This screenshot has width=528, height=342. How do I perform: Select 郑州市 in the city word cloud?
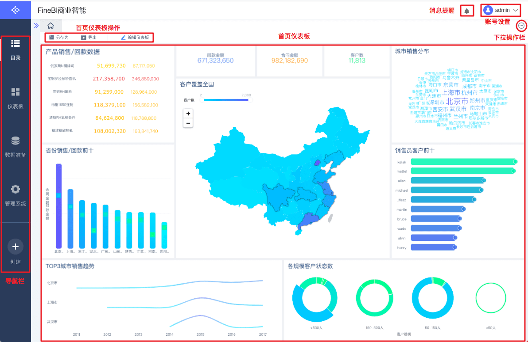pyautogui.click(x=478, y=100)
